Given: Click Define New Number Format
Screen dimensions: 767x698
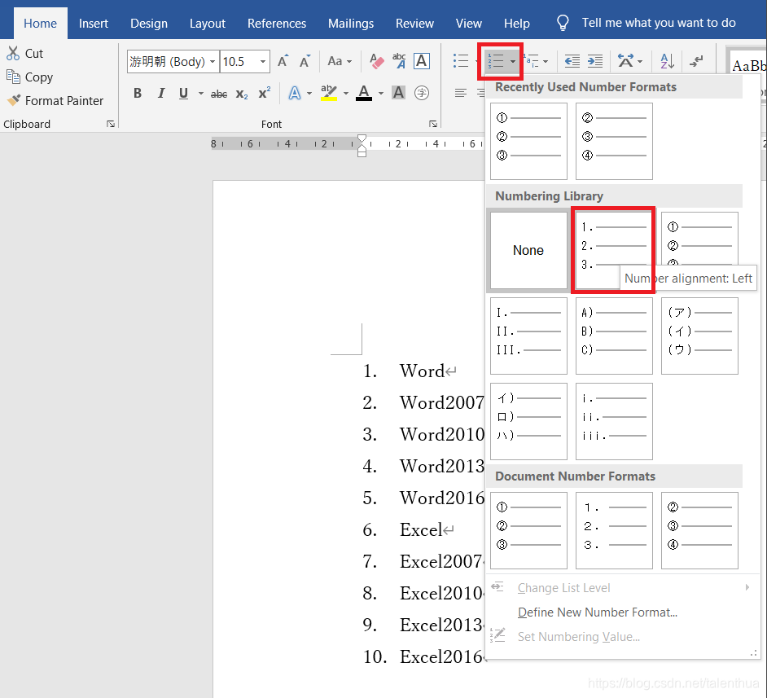Looking at the screenshot, I should click(x=598, y=612).
